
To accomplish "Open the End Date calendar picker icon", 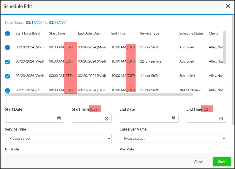I will tap(174, 118).
